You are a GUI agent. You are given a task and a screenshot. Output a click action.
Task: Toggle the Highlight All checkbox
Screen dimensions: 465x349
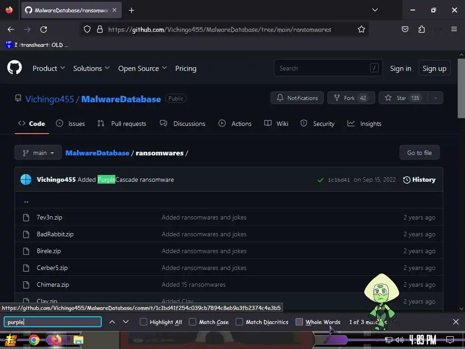click(143, 322)
